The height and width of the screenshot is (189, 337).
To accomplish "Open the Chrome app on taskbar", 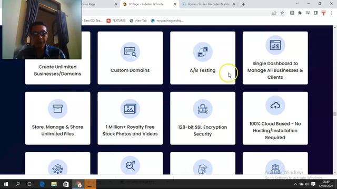I will [x=78, y=184].
